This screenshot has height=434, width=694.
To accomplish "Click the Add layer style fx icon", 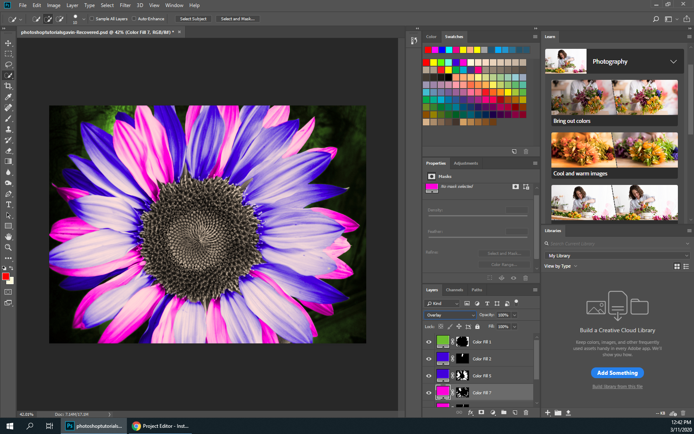I will click(470, 412).
